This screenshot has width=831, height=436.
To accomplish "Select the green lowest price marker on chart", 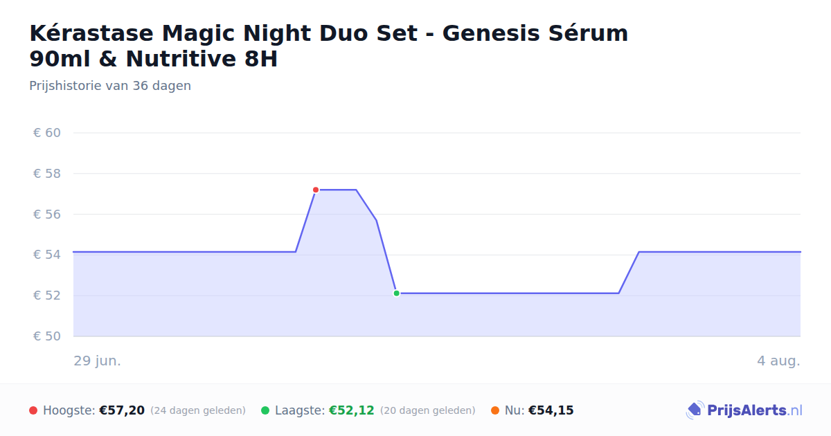I will (397, 293).
